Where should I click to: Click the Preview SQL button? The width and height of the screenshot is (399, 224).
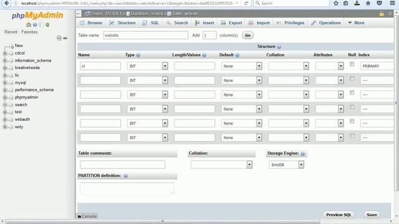(339, 215)
